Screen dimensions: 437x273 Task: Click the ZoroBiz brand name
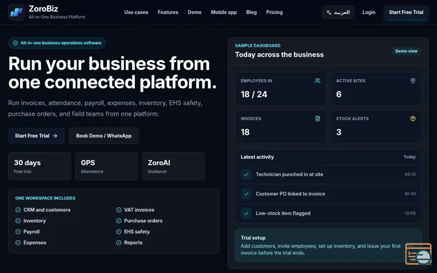(x=44, y=9)
